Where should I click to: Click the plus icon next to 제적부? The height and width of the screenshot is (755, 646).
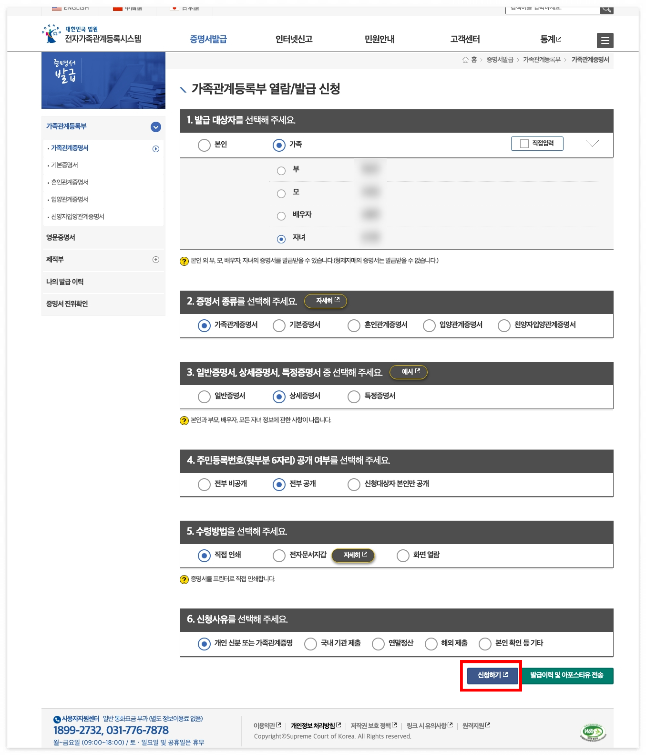click(156, 260)
